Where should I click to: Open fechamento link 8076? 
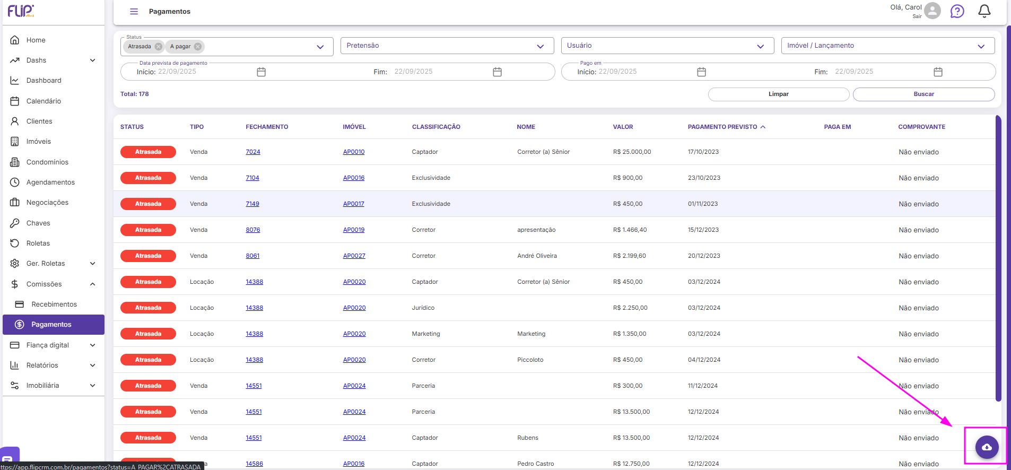coord(253,230)
